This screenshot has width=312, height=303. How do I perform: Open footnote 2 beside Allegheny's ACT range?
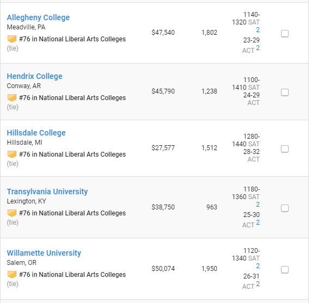[258, 48]
